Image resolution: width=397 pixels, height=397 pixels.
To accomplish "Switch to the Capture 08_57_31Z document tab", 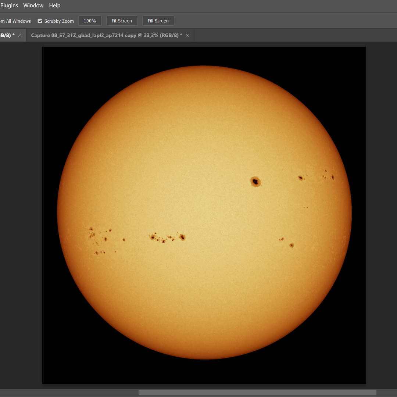I will click(107, 35).
